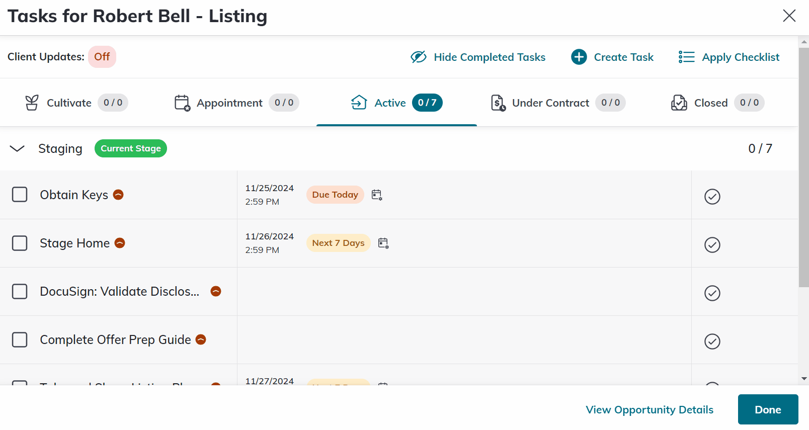Mark the Complete Offer Prep Guide checkbox
Viewport: 809px width, 430px height.
point(20,339)
